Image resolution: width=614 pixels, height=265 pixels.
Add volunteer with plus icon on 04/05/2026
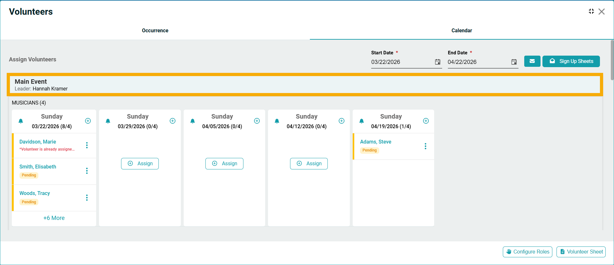click(257, 121)
